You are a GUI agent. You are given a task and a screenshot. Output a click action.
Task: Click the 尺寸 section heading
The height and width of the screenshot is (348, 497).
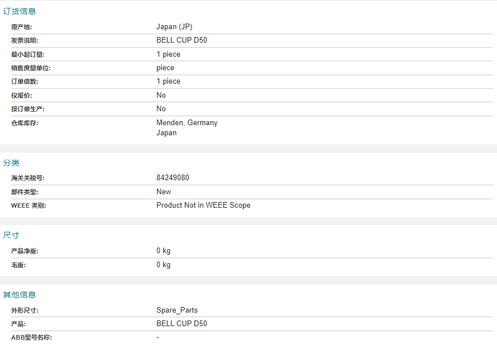click(x=11, y=236)
